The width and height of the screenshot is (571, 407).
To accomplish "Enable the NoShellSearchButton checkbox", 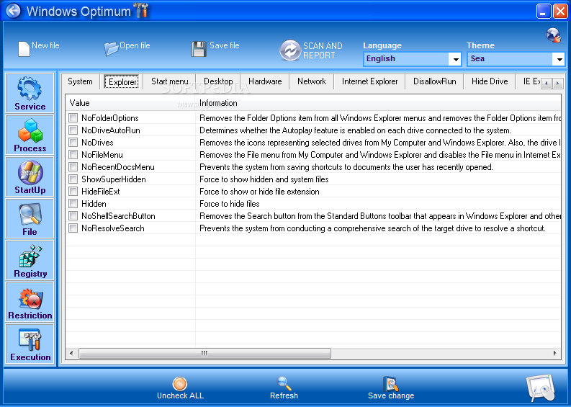I will click(73, 215).
